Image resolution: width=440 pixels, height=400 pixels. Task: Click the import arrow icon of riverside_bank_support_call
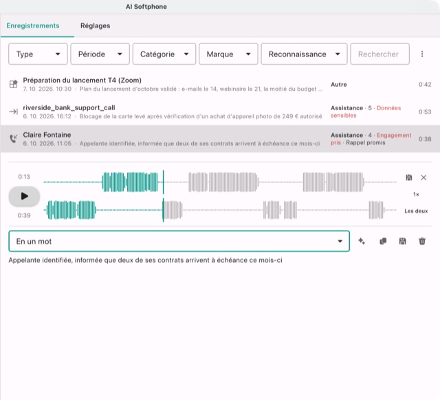tap(14, 112)
